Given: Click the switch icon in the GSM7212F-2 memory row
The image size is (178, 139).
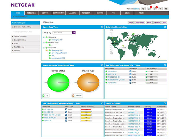Looking at the screenshot, I should [x=66, y=121].
